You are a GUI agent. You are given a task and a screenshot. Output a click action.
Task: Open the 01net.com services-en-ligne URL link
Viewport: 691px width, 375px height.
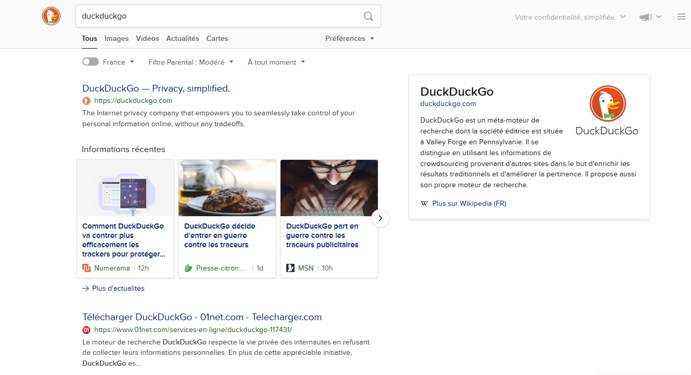point(193,329)
